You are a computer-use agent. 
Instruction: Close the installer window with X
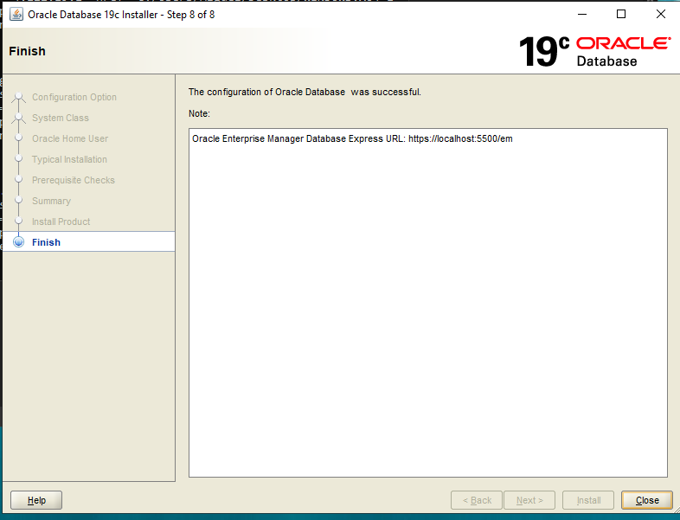660,15
